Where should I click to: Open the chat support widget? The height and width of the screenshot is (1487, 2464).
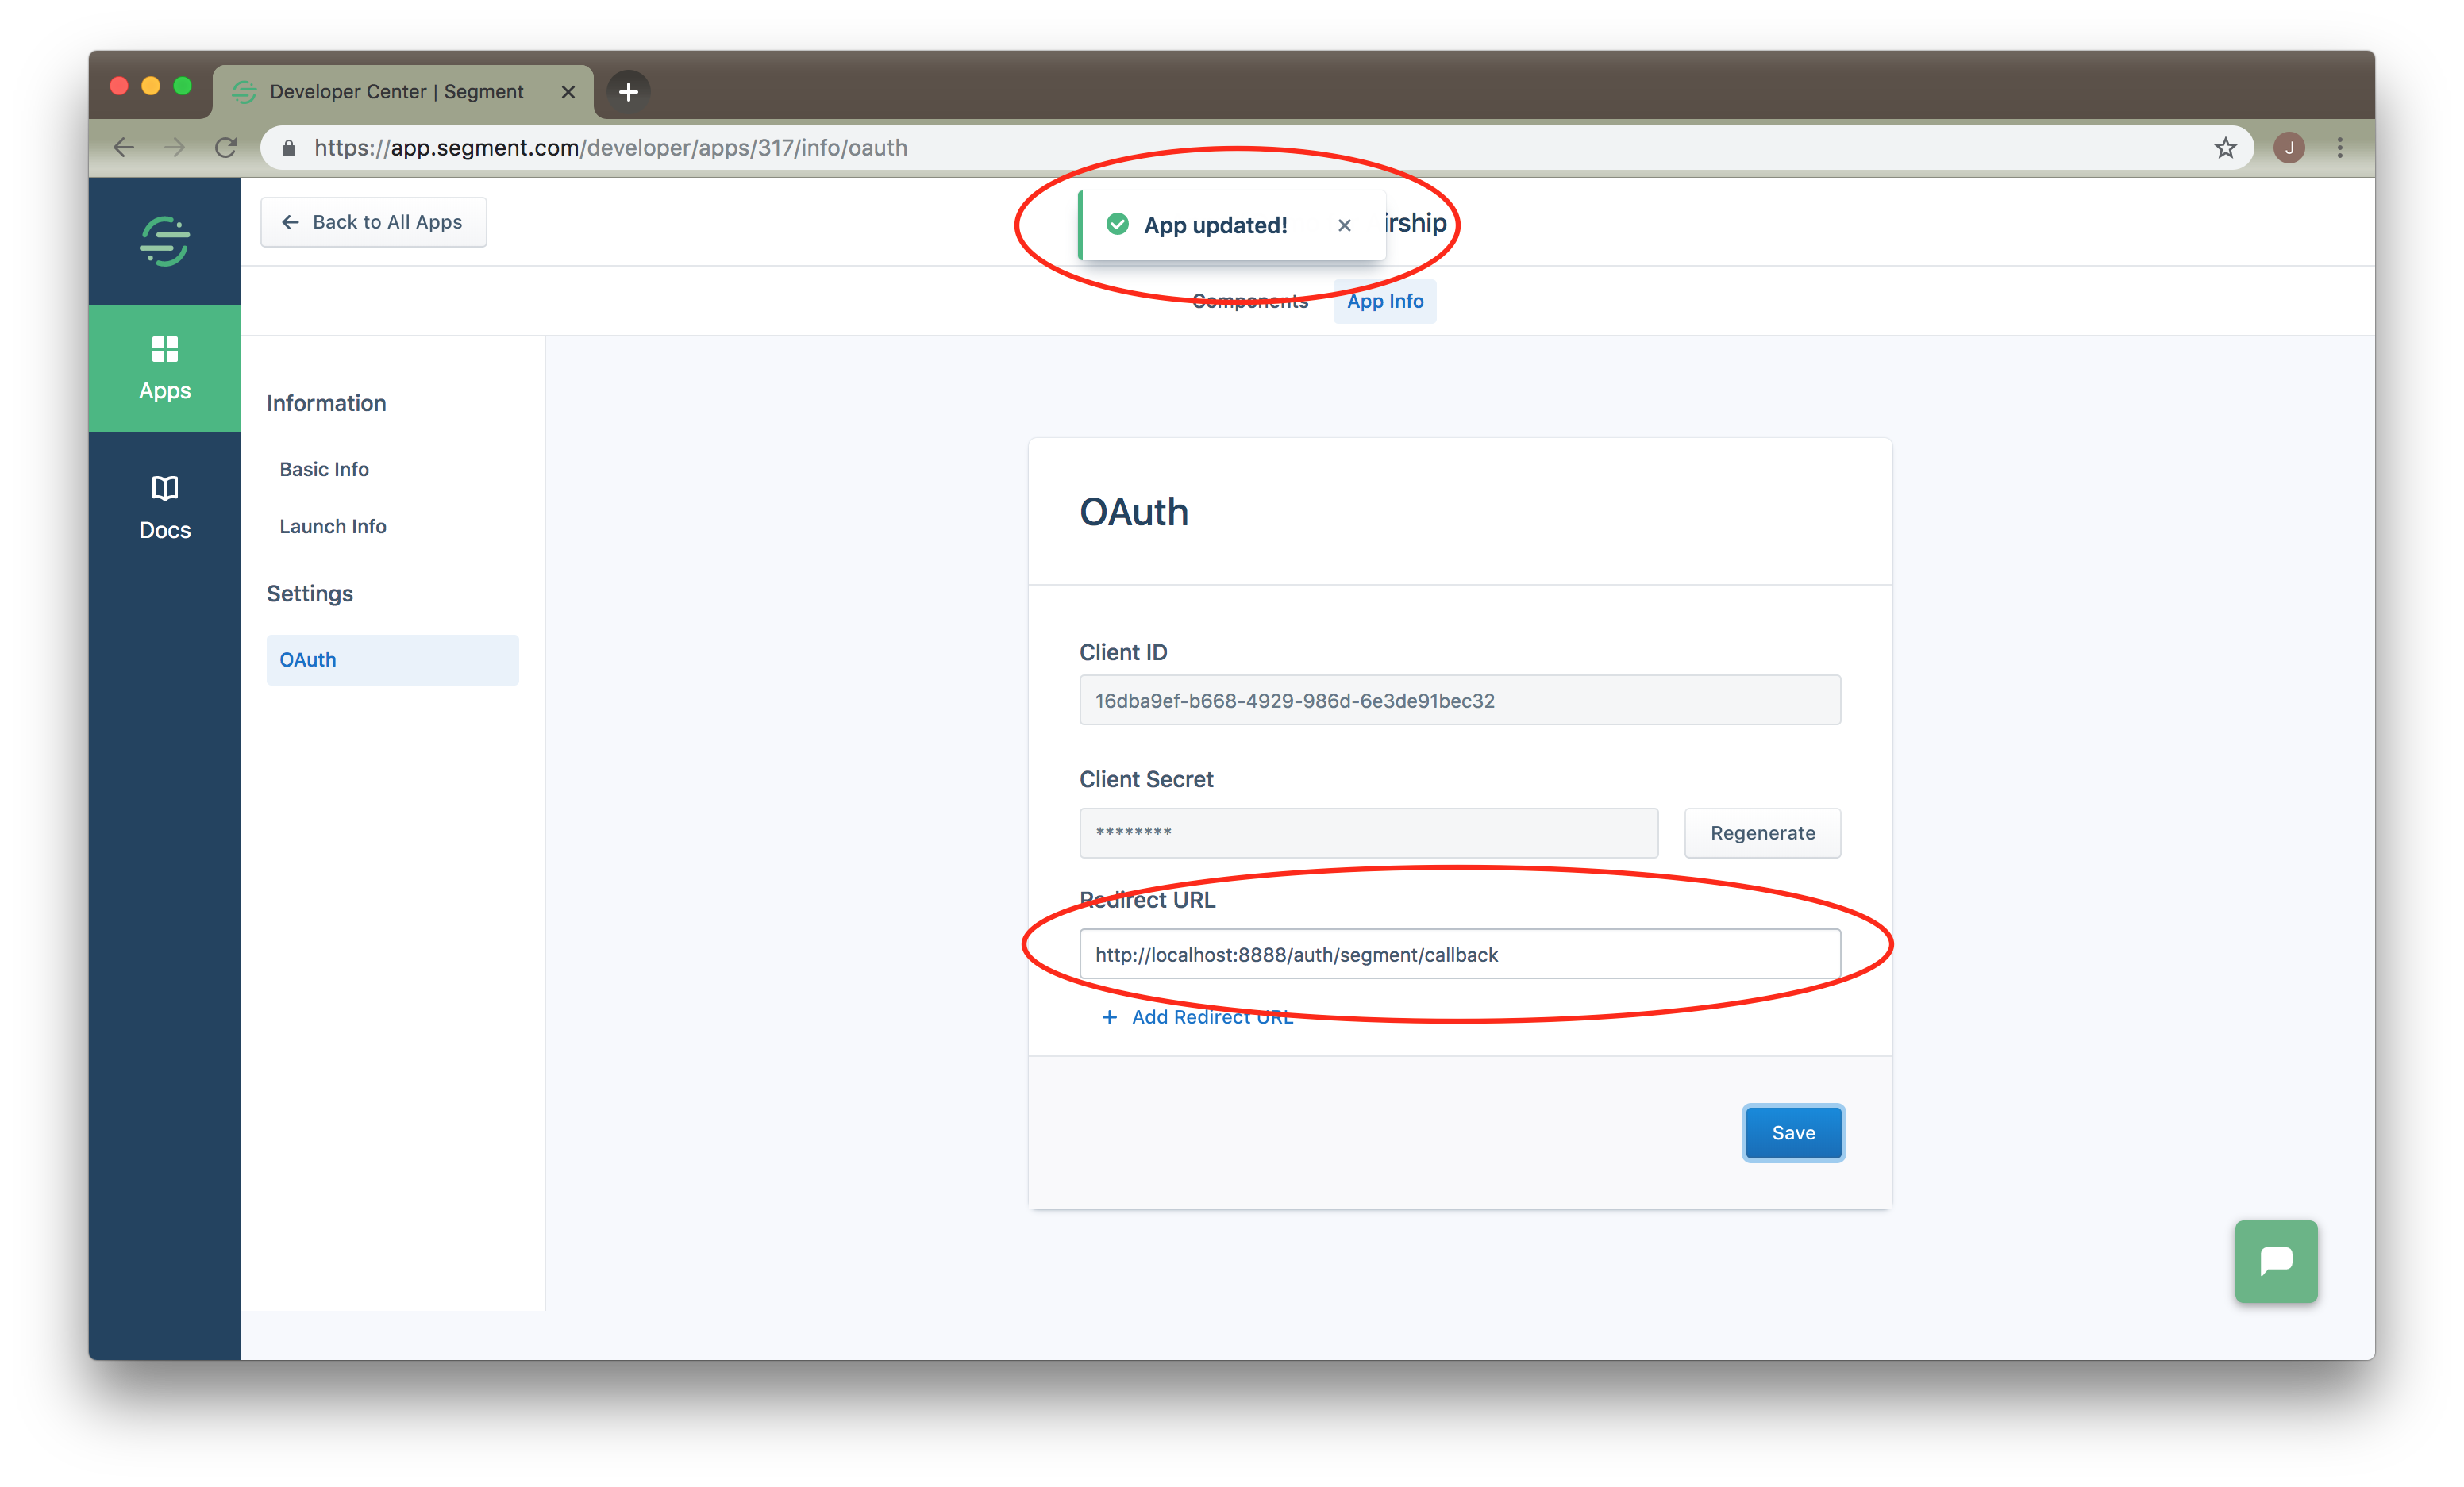coord(2275,1260)
